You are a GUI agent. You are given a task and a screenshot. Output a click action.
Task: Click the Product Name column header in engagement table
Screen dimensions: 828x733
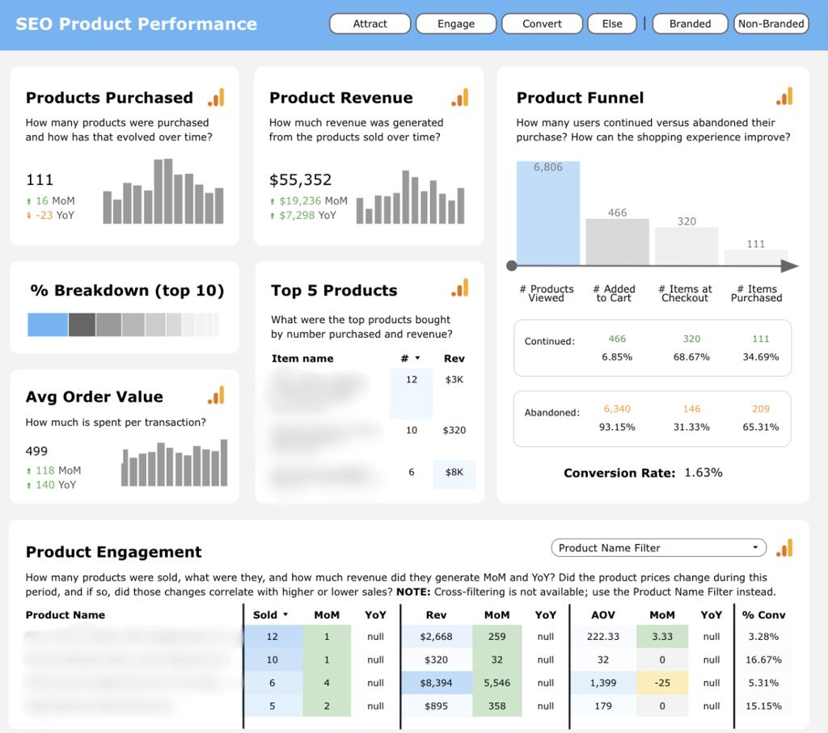click(65, 615)
